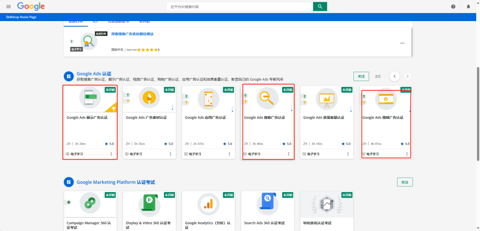
Task: Open the help question mark icon
Action: (453, 7)
